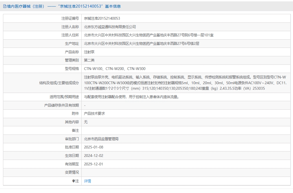The image size is (293, 193).
Task: Click the 批准日期 label
Action: (x=72, y=147)
